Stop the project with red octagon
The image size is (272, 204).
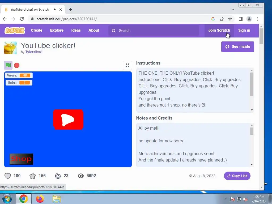pyautogui.click(x=17, y=65)
